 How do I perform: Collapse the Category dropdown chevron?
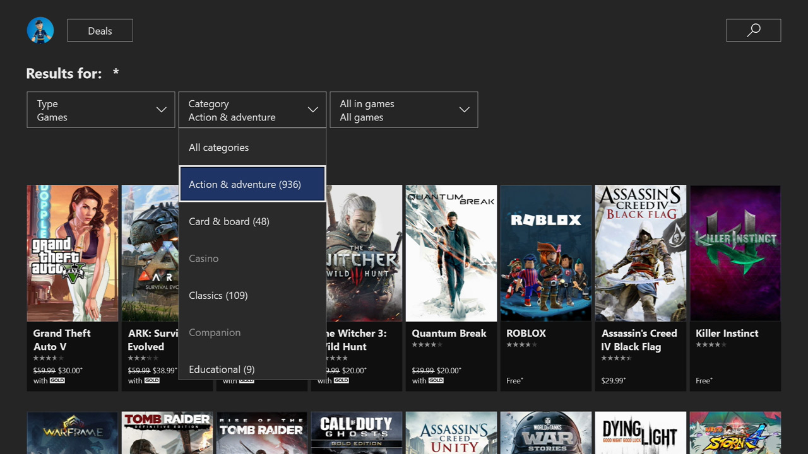point(312,109)
